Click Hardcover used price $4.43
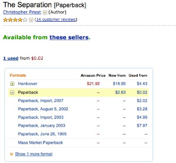Image resolution: width=176 pixels, height=163 pixels. [142, 83]
